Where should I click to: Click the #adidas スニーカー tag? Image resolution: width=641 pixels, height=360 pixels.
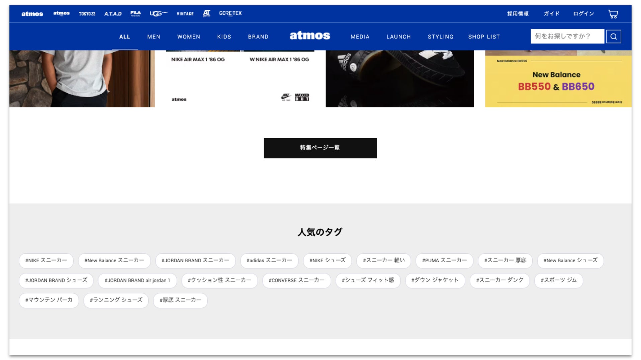(x=269, y=261)
